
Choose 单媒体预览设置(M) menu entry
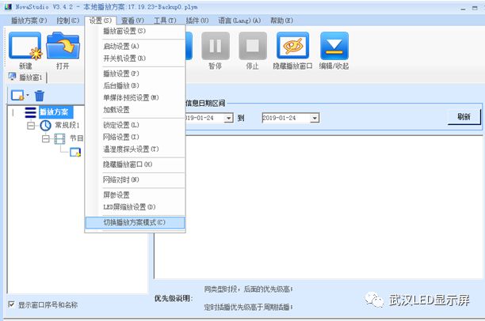tap(136, 97)
